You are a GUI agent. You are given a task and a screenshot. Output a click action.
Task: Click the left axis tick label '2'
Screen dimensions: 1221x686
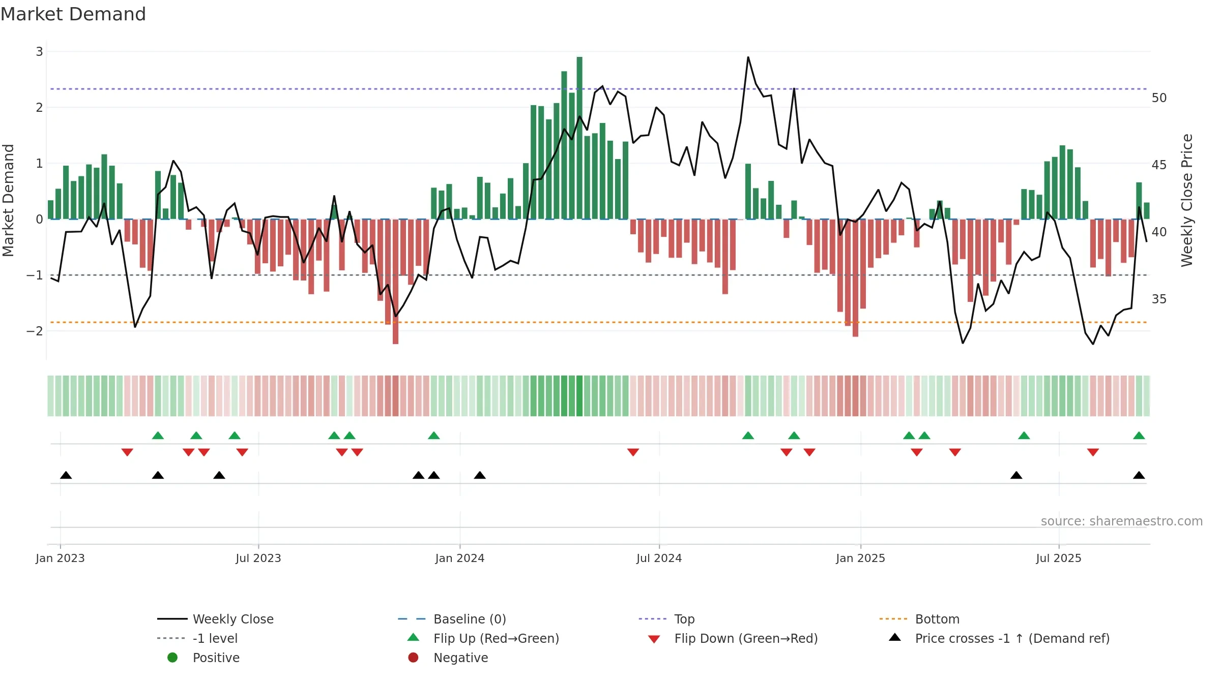[39, 107]
